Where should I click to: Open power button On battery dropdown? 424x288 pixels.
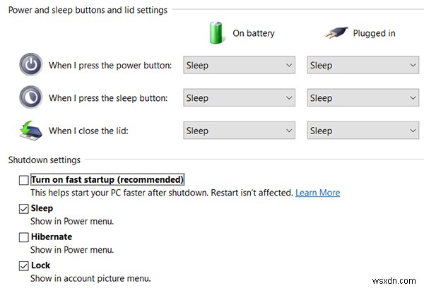(x=239, y=65)
